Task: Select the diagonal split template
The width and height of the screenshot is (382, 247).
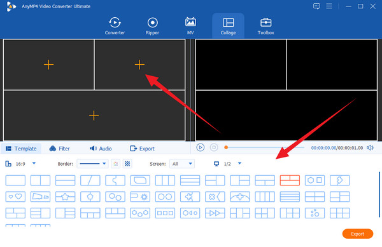Action: coord(90,180)
